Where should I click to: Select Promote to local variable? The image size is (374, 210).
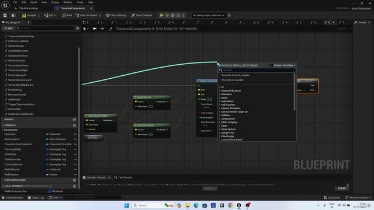point(236,75)
